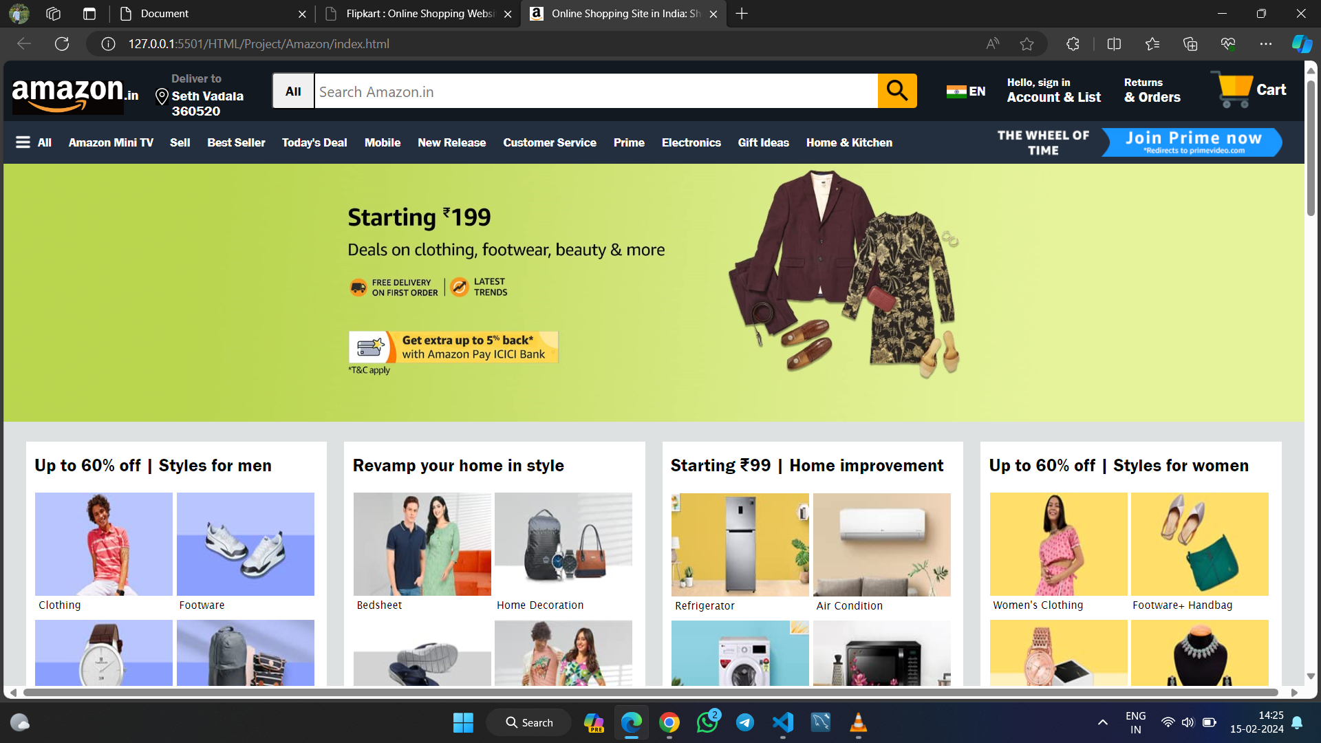This screenshot has height=743, width=1321.
Task: Open browser Extensions puzzle icon
Action: pos(1073,44)
